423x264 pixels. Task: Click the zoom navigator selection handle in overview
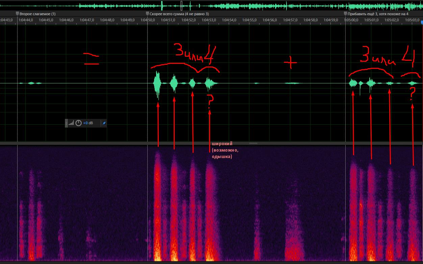pos(181,5)
